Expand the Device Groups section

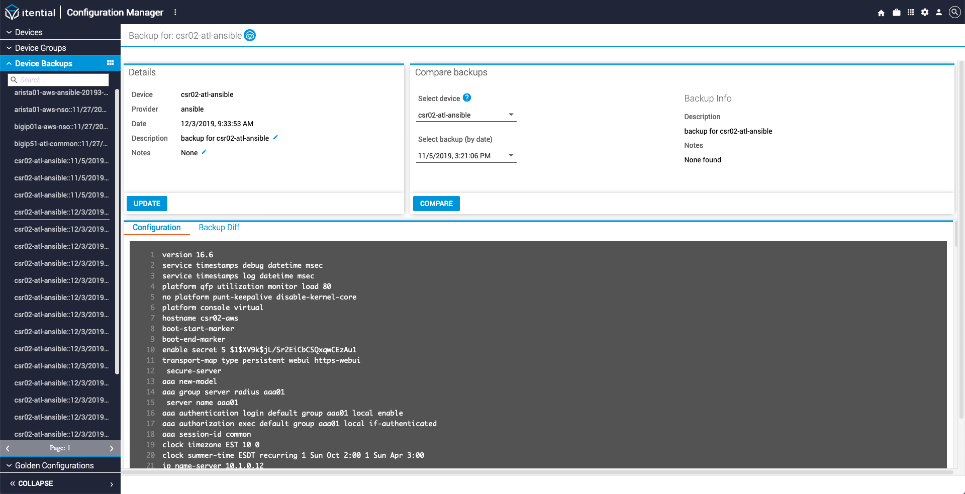click(x=60, y=48)
